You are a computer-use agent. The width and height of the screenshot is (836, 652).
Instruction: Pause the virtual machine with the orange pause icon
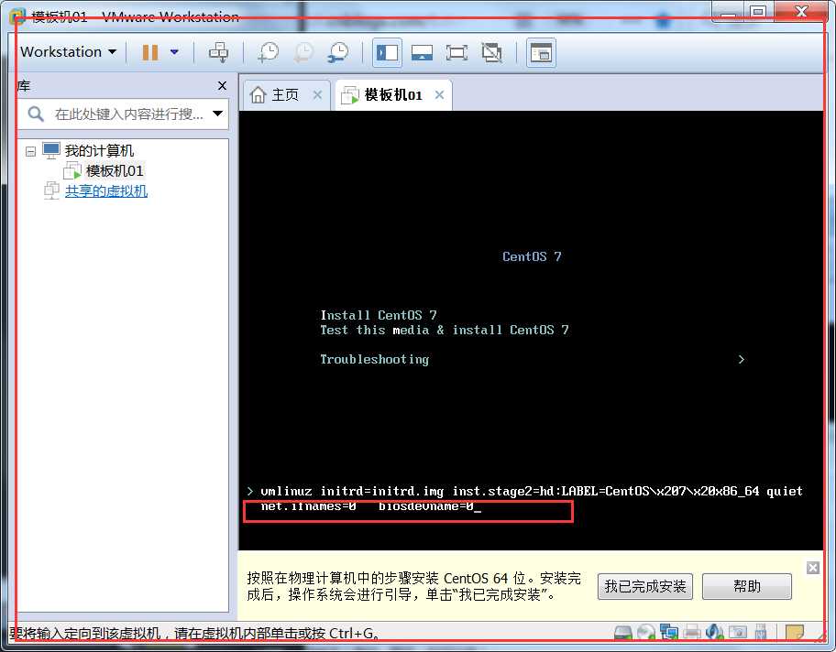150,52
